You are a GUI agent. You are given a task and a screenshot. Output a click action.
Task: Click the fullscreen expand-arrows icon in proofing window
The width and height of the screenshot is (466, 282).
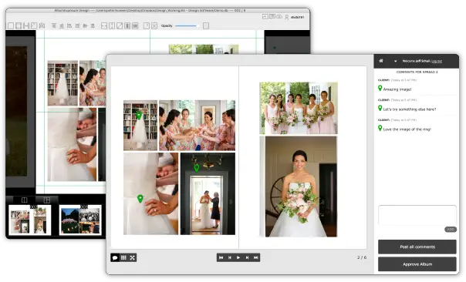(132, 257)
